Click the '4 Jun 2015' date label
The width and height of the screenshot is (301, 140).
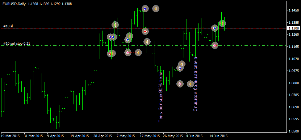(x=195, y=136)
